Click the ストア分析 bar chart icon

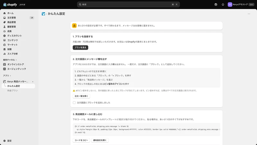[x=4, y=54]
